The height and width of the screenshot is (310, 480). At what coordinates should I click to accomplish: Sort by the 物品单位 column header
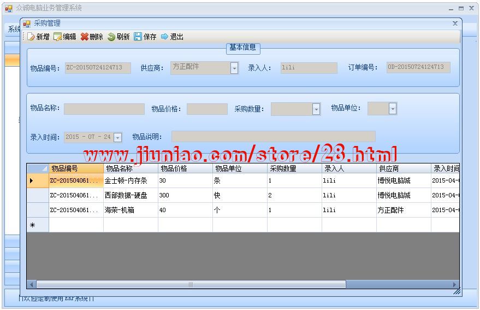coord(240,168)
